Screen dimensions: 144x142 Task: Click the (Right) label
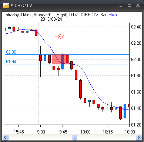tap(61, 15)
